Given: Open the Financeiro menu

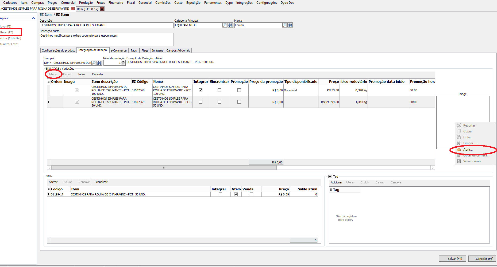Looking at the screenshot, I should [x=116, y=3].
